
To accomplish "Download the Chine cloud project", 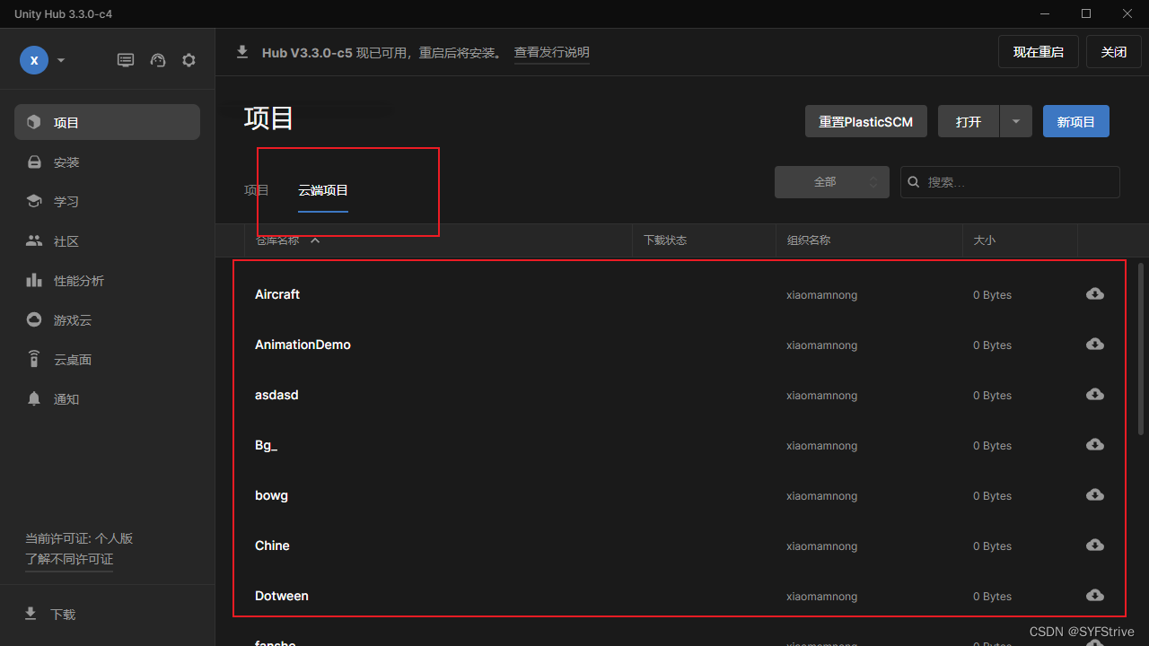I will click(x=1095, y=545).
